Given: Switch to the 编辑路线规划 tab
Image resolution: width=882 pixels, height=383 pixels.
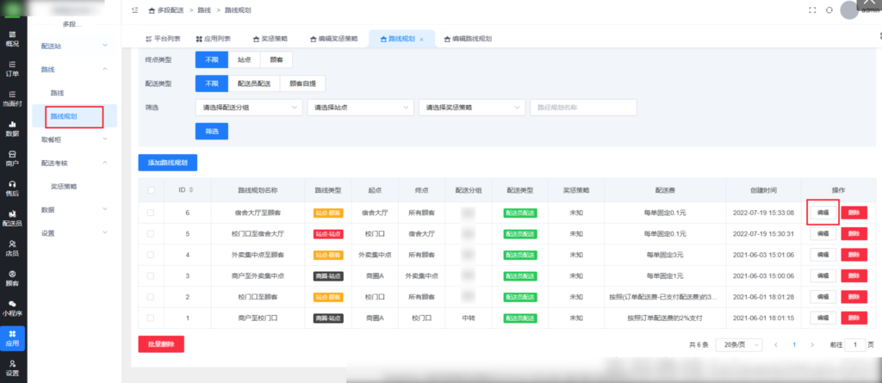Looking at the screenshot, I should (x=469, y=39).
